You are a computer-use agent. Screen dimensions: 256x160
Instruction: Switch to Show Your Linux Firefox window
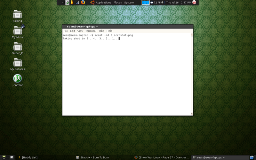tap(162, 157)
